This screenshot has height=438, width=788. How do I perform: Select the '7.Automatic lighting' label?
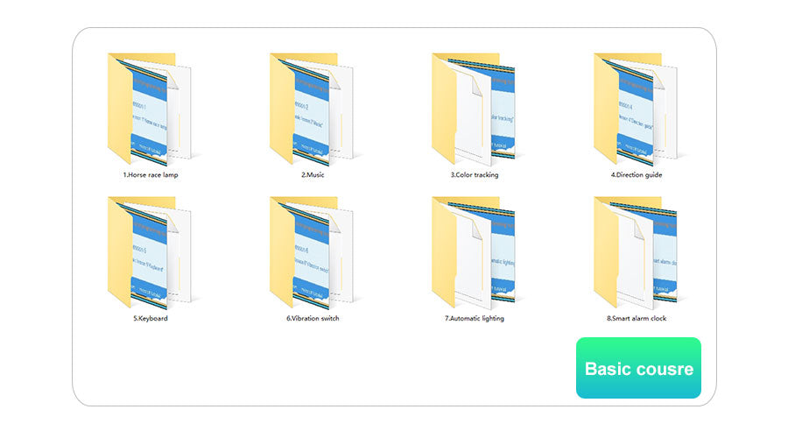tap(475, 318)
